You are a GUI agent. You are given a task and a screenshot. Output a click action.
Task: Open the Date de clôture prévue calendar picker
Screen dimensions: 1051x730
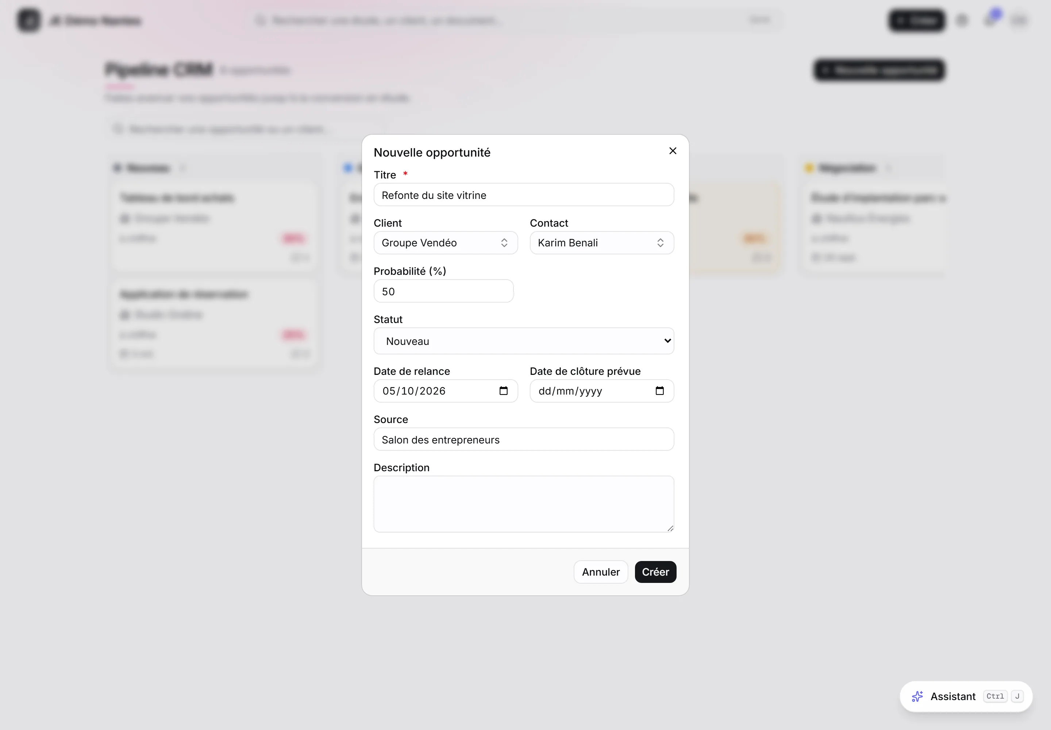pyautogui.click(x=659, y=391)
